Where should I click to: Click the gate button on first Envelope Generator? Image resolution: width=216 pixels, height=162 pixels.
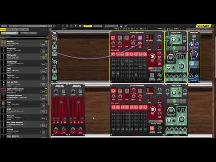click(x=63, y=91)
